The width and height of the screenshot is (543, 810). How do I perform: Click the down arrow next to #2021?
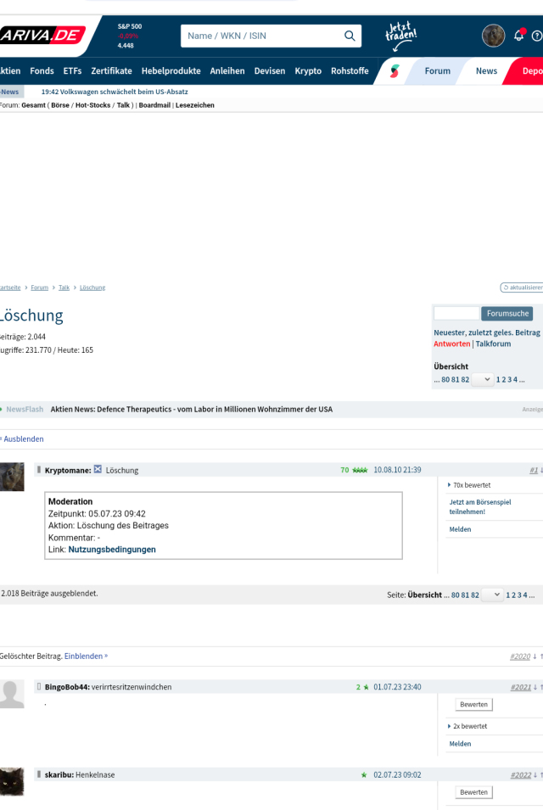535,688
